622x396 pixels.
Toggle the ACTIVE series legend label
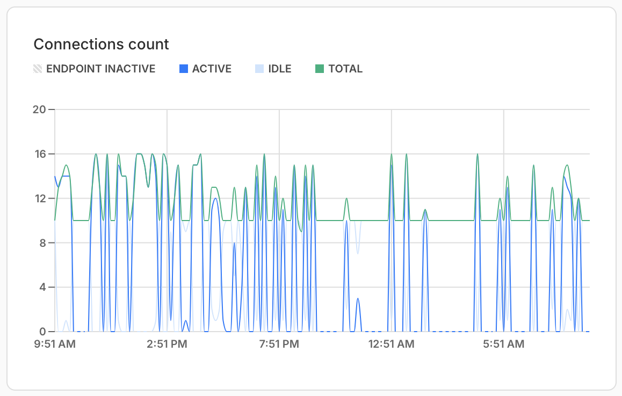(x=212, y=69)
